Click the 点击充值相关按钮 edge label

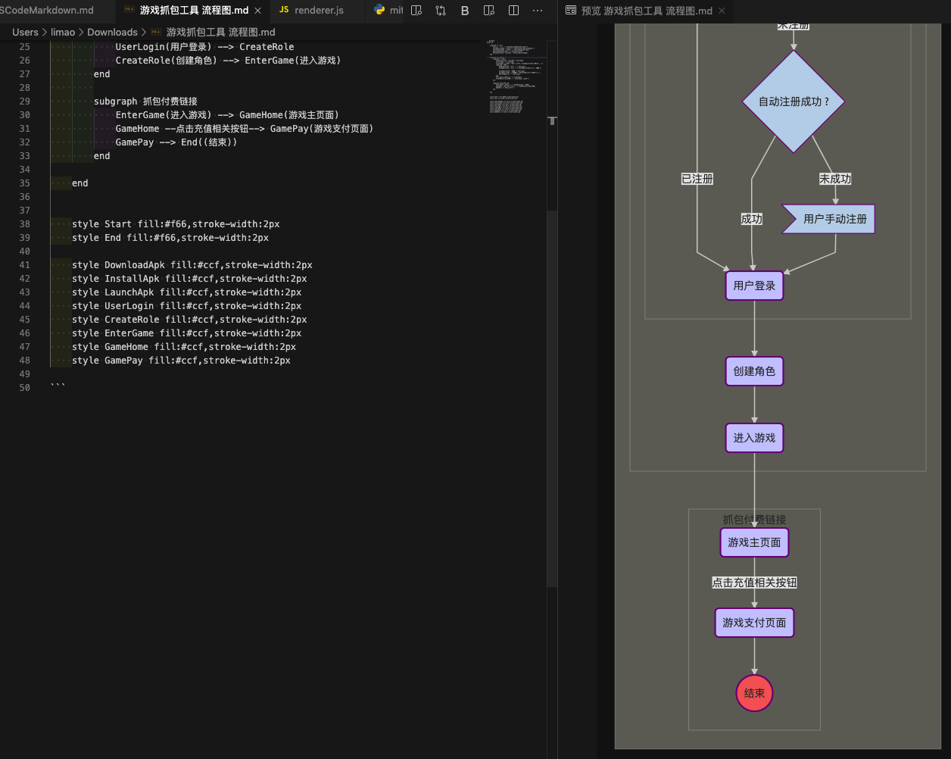click(x=754, y=583)
